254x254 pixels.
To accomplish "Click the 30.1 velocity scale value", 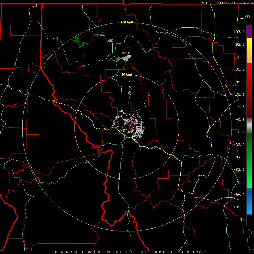I will click(240, 95).
